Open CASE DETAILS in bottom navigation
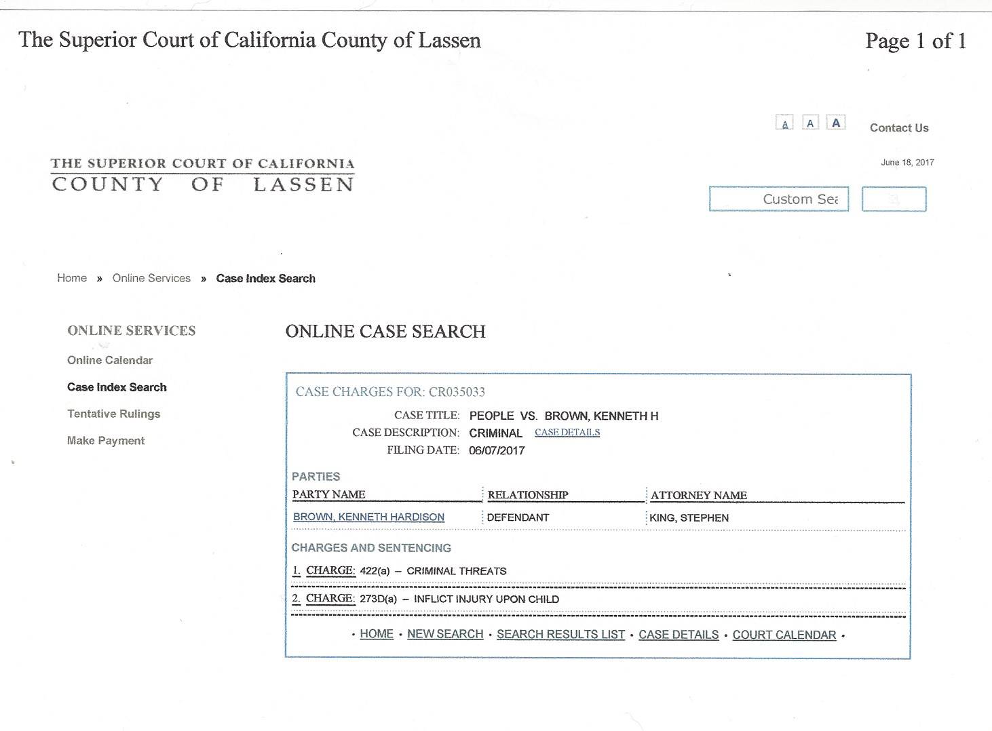Image resolution: width=992 pixels, height=731 pixels. click(x=679, y=635)
